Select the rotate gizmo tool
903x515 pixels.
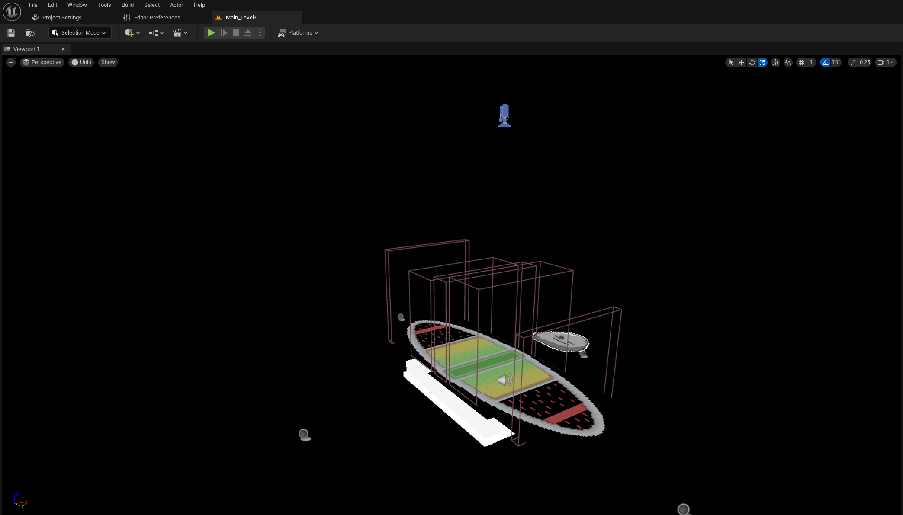click(752, 62)
